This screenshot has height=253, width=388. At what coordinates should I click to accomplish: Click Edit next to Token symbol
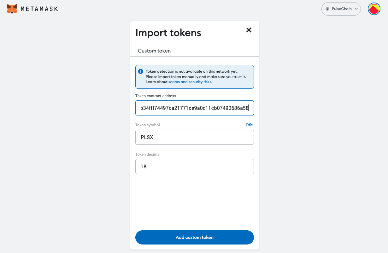pyautogui.click(x=249, y=125)
